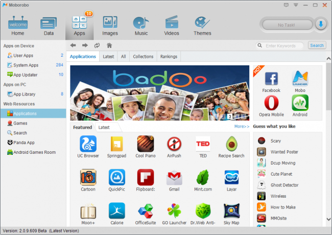Open the Cartoon camera app
332x235 pixels.
88,180
